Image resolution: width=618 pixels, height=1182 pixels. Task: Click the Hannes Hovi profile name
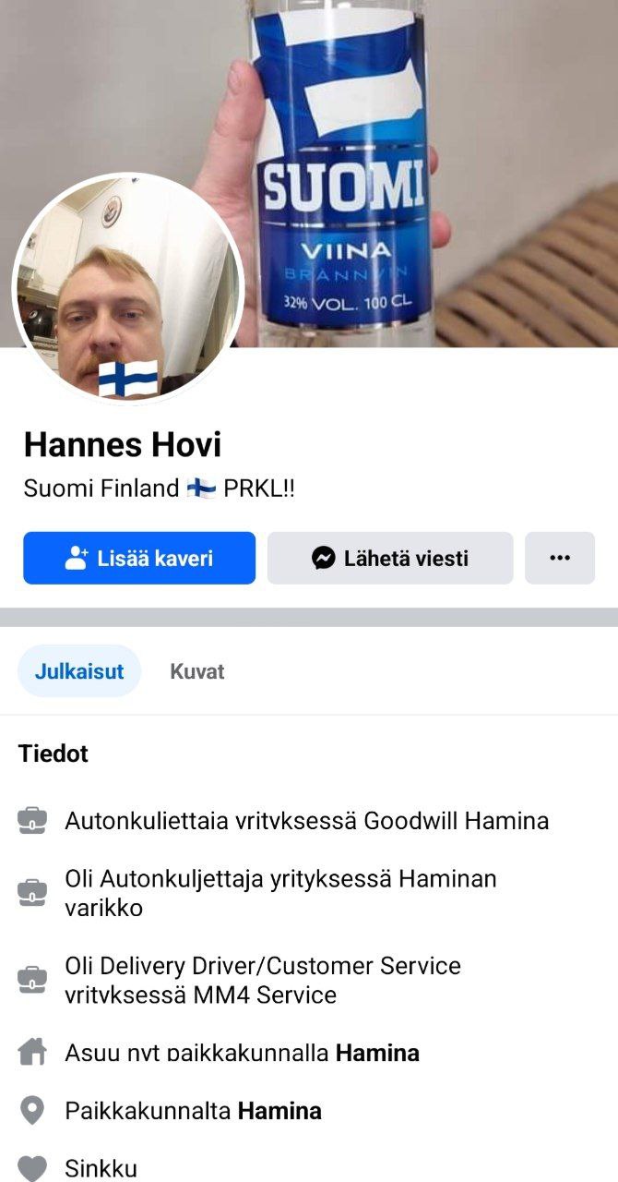[x=123, y=445]
